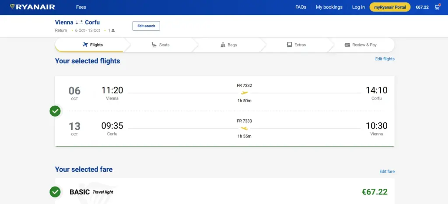Click the yellow plane icon under FR 7333
This screenshot has height=204, width=448.
(244, 128)
